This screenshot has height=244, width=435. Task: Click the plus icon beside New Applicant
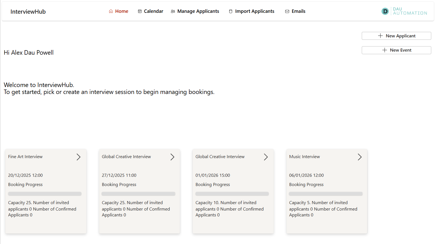pyautogui.click(x=380, y=36)
